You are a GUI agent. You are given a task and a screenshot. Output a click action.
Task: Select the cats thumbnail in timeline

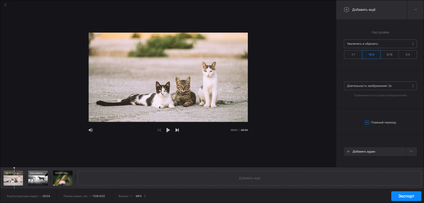13,178
